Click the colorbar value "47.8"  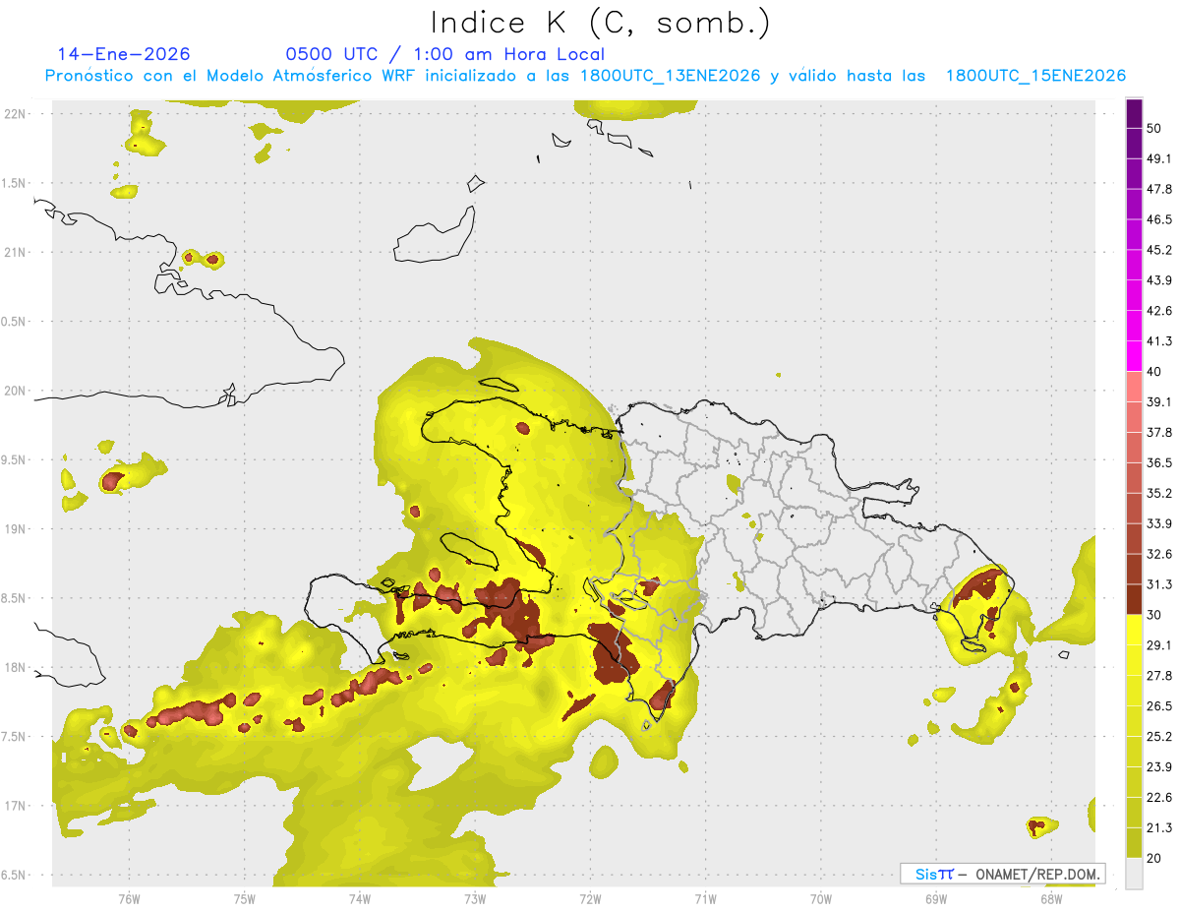coord(1159,189)
